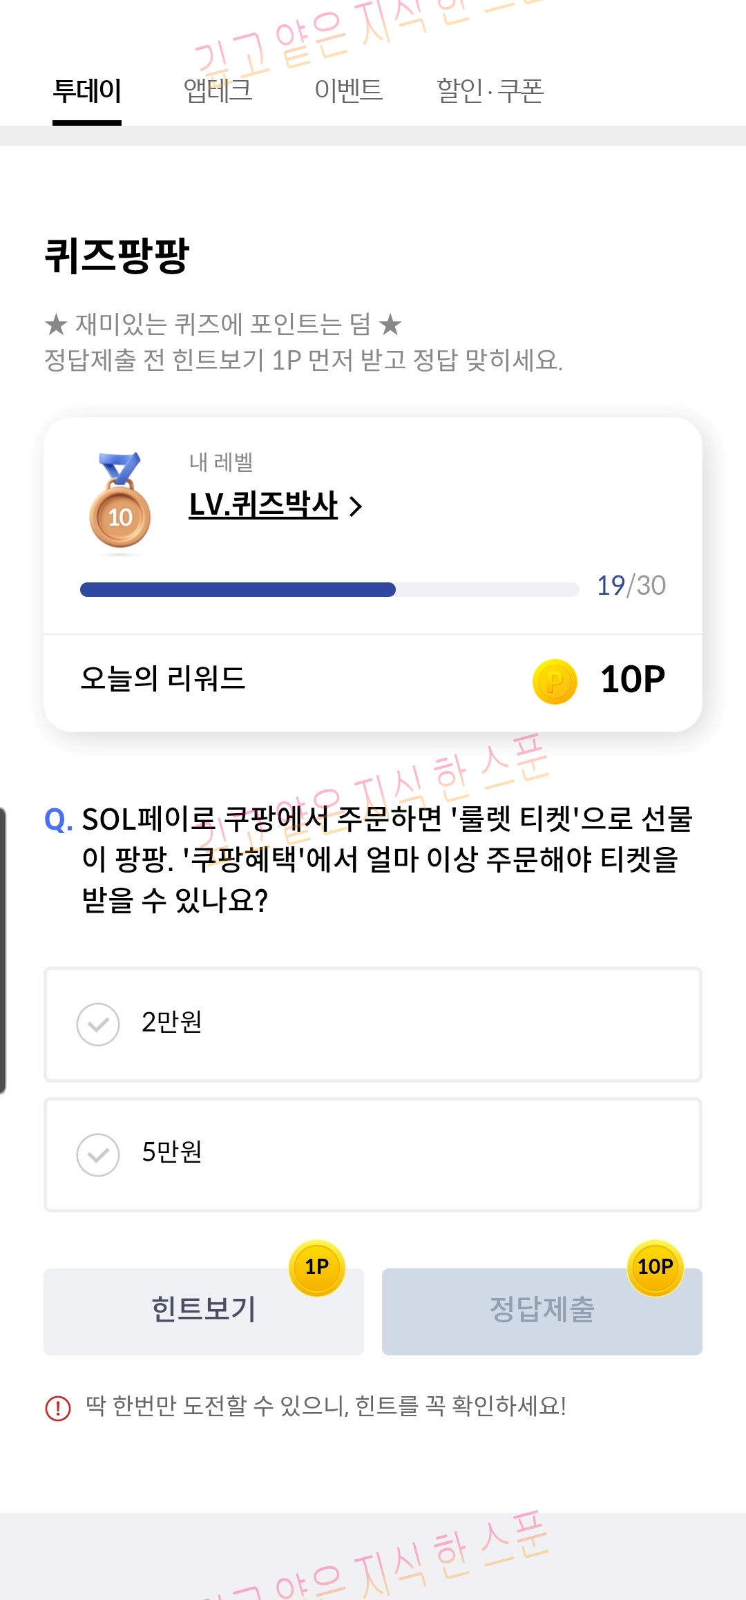Image resolution: width=746 pixels, height=1600 pixels.
Task: Switch to the 앱테크 tab
Action: 218,91
